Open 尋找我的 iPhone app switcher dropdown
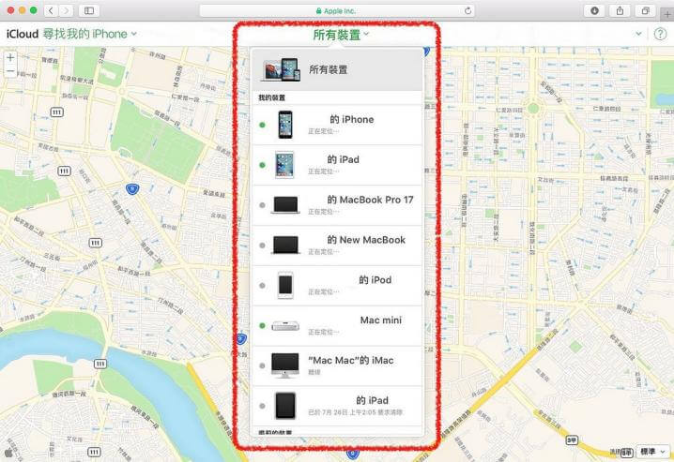 [90, 34]
